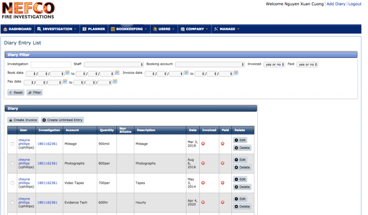368x215 pixels.
Task: Click the Investigation filter text field
Action: pyautogui.click(x=51, y=64)
